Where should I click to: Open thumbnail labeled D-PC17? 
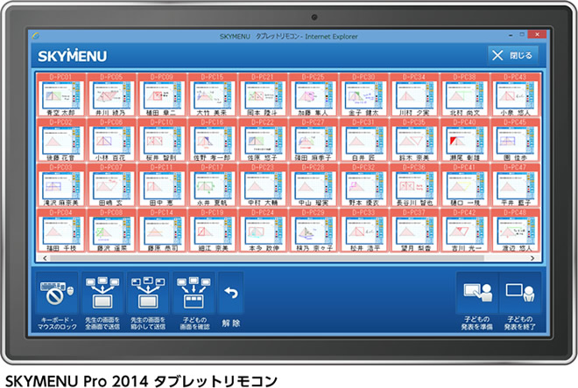[x=212, y=185]
